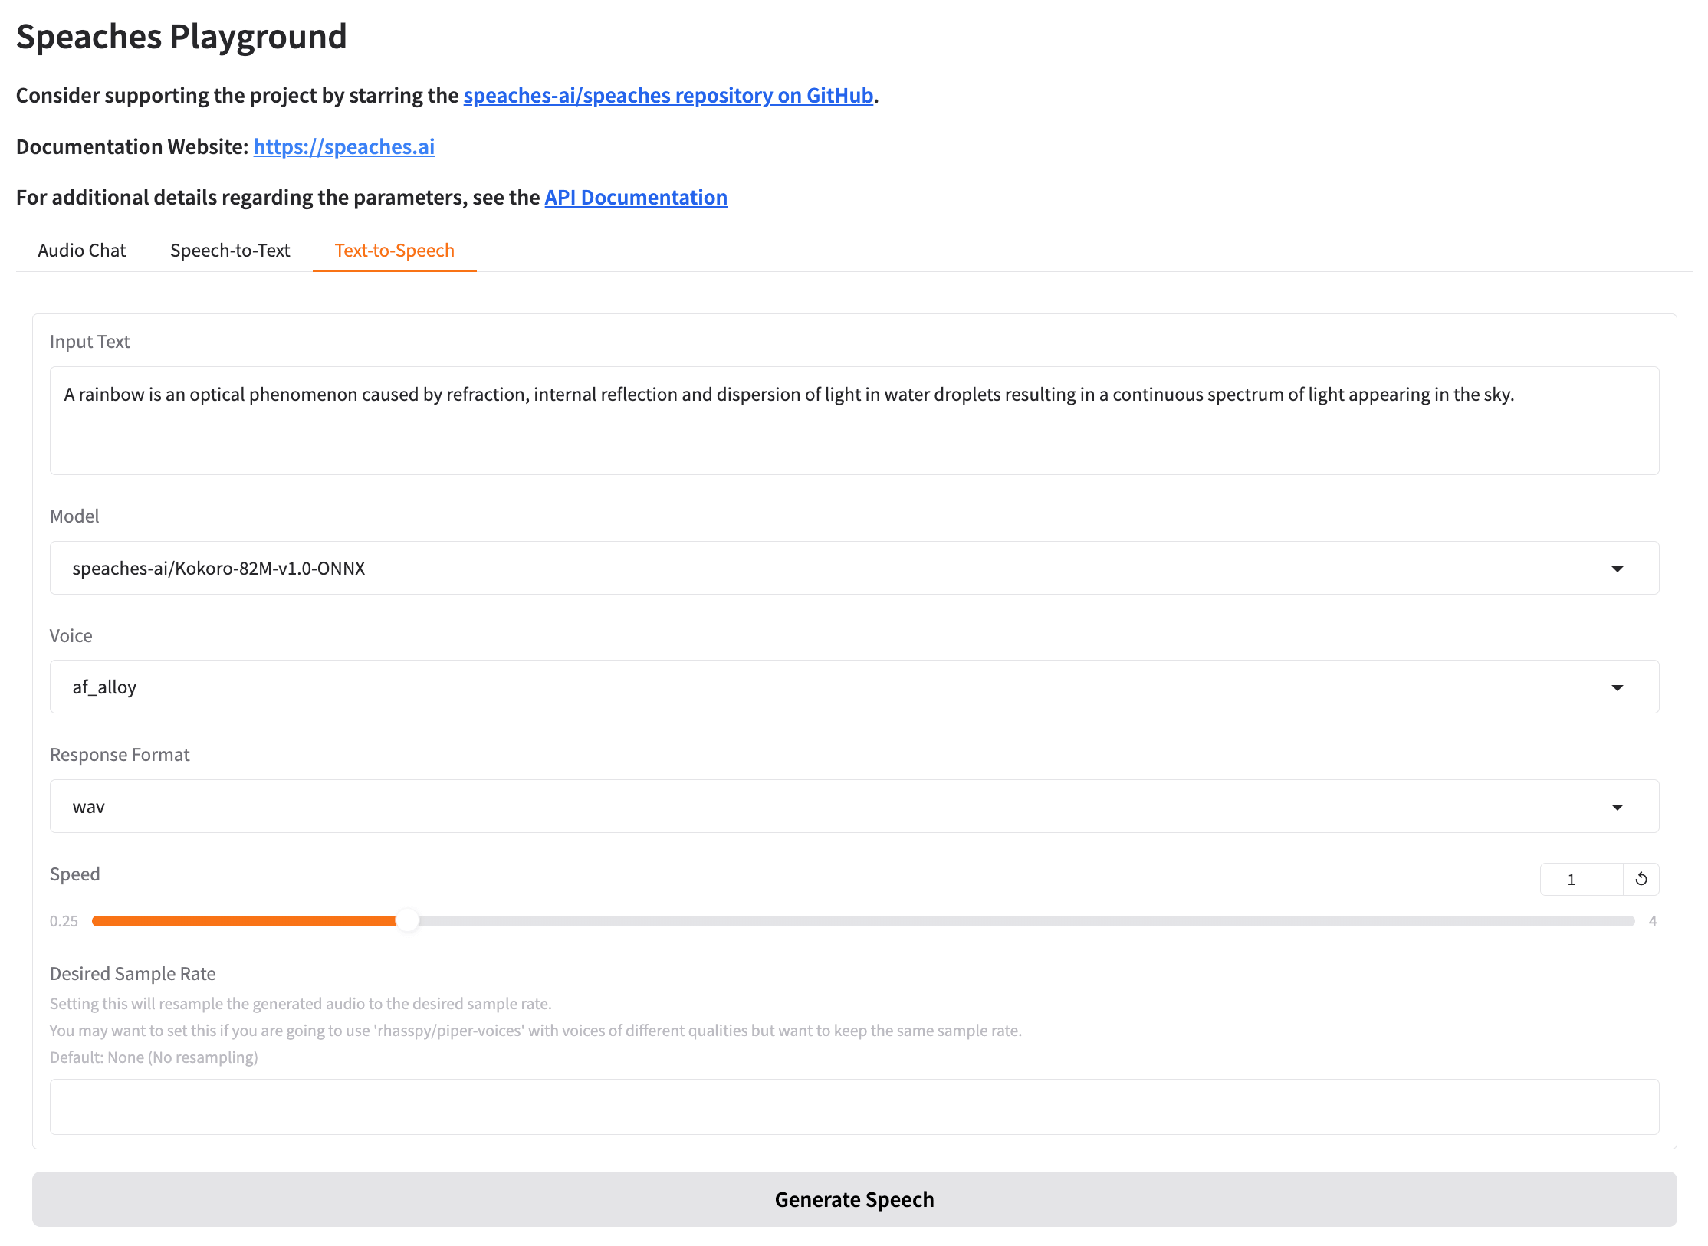Click the Response Format dropdown arrow icon
The width and height of the screenshot is (1708, 1246).
pyautogui.click(x=1617, y=807)
